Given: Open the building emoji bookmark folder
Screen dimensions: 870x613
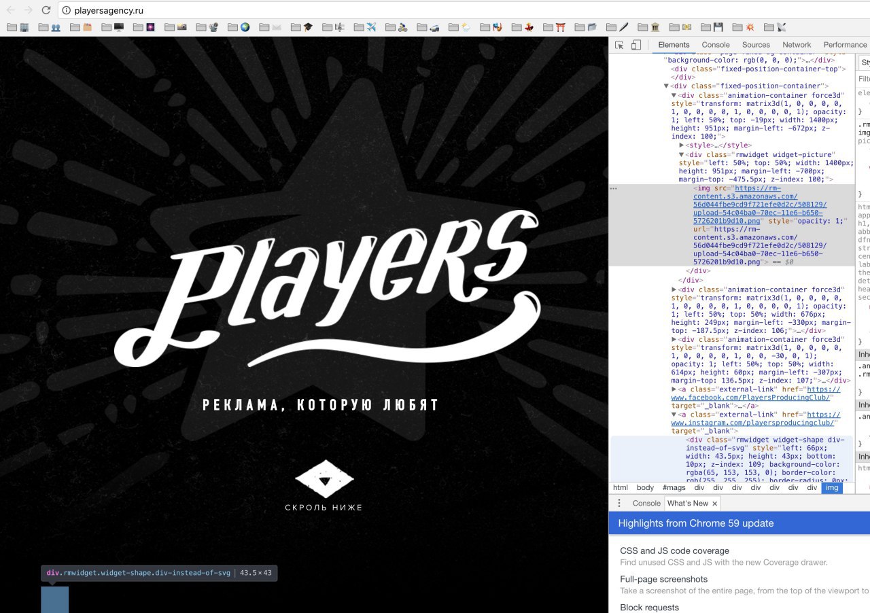Looking at the screenshot, I should [19, 27].
